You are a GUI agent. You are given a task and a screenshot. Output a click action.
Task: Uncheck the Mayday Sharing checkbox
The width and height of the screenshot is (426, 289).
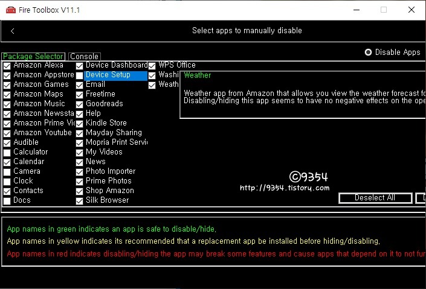click(79, 133)
